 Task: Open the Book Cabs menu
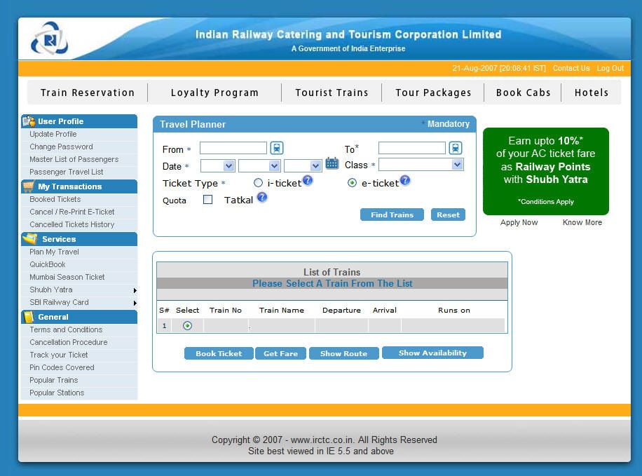524,93
